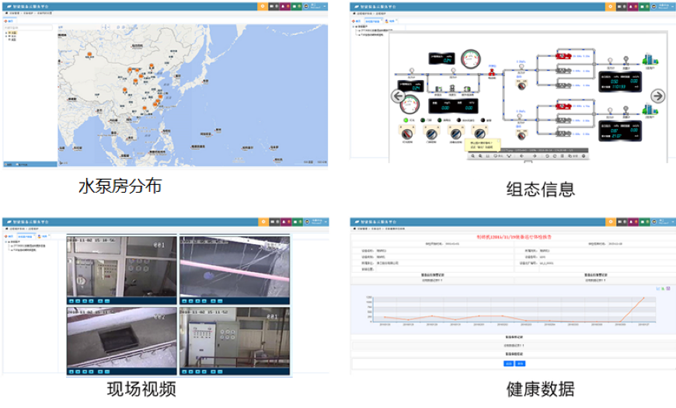This screenshot has height=408, width=676.
Task: Open bottom-right camera feed with white cabinet
Action: click(235, 338)
